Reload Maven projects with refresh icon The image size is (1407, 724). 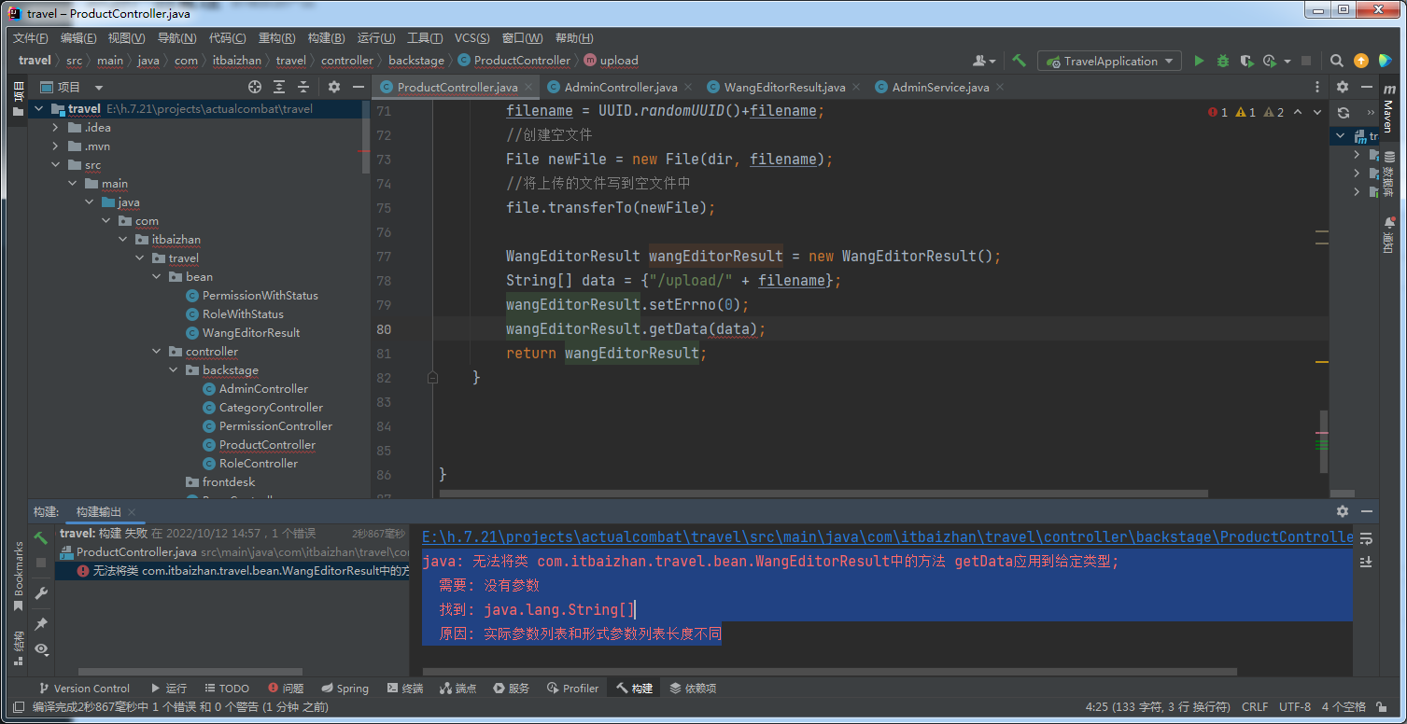1343,112
